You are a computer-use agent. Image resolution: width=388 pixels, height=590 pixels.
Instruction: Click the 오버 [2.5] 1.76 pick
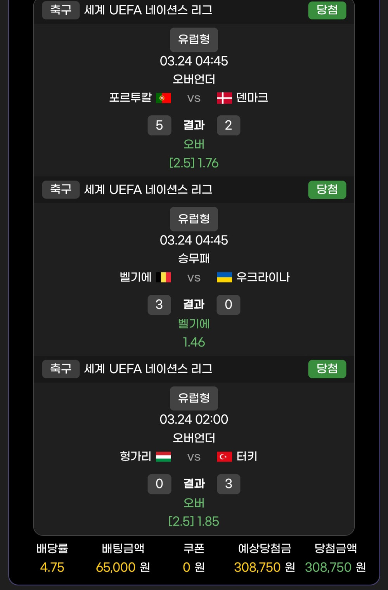194,154
